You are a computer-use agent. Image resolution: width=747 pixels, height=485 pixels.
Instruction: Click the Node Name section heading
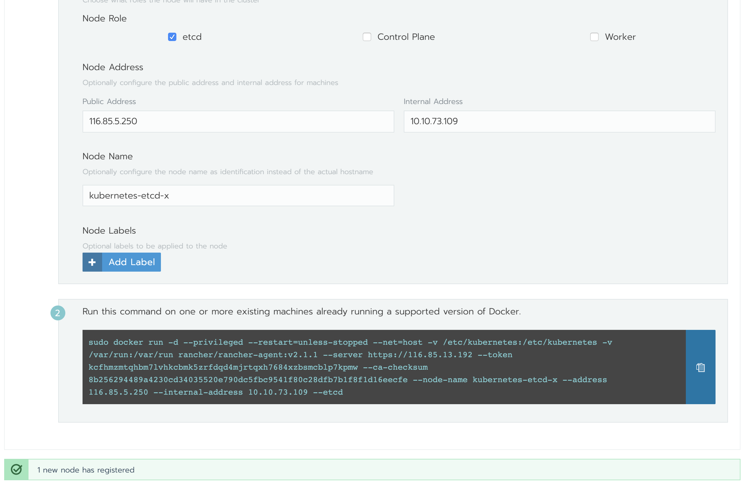pos(107,156)
